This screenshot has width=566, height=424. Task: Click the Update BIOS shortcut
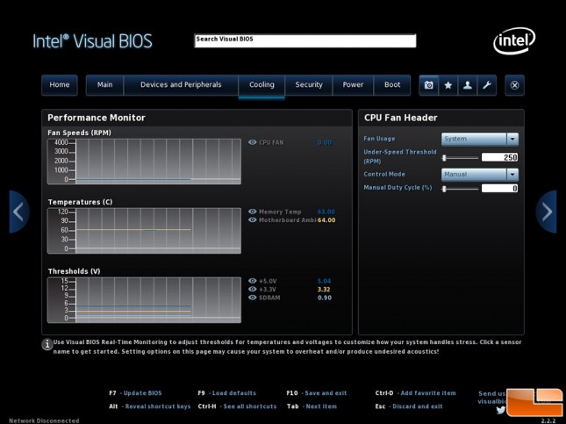[x=135, y=393]
